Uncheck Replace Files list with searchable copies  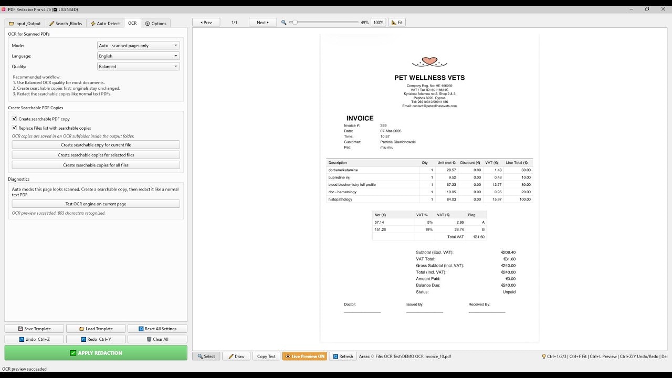(x=14, y=128)
